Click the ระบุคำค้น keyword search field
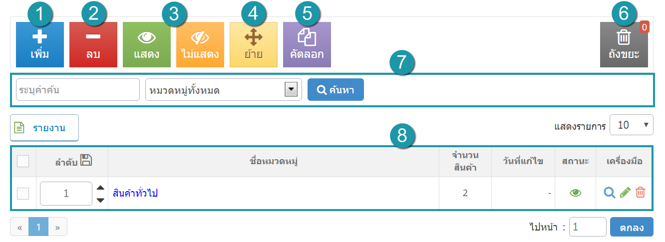This screenshot has width=665, height=242. pyautogui.click(x=78, y=90)
